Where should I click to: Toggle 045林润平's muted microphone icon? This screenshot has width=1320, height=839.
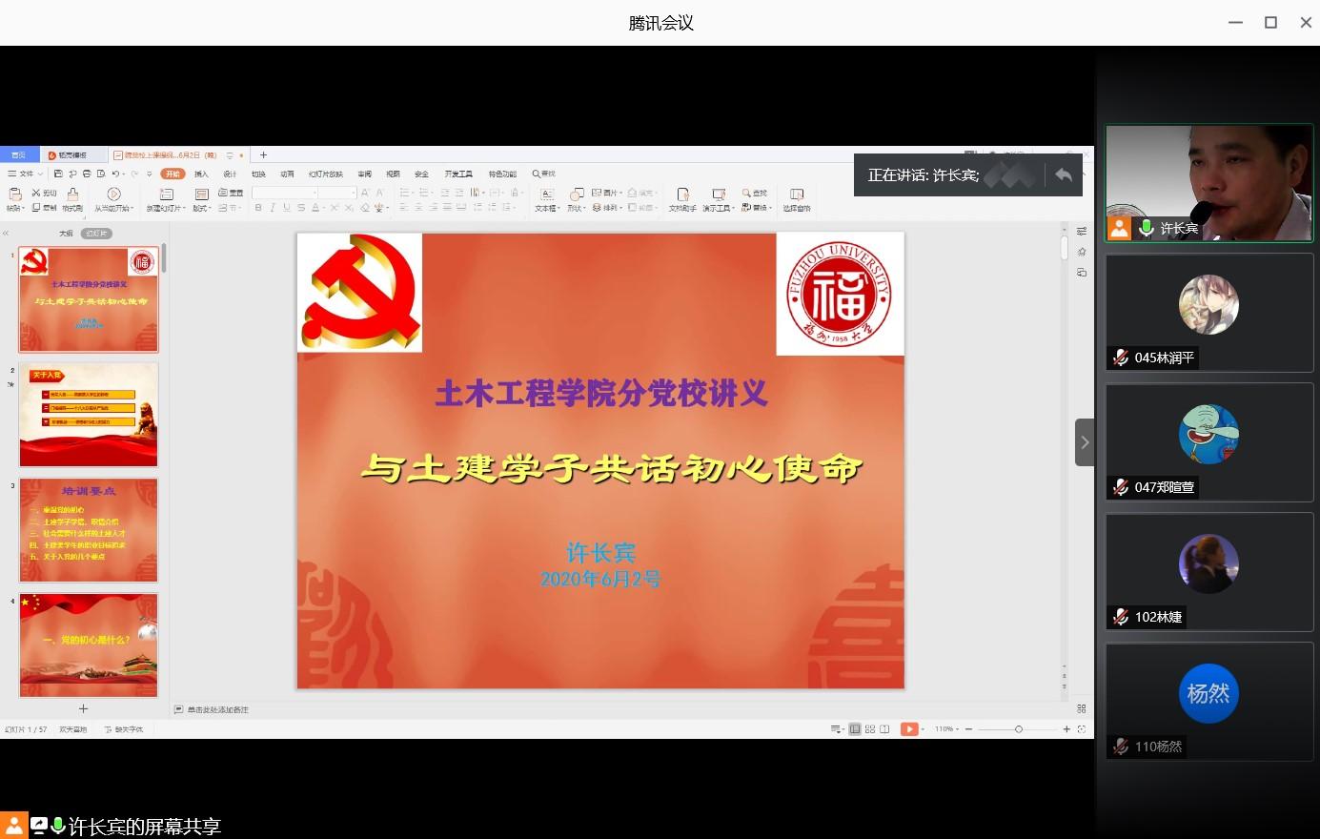1121,358
